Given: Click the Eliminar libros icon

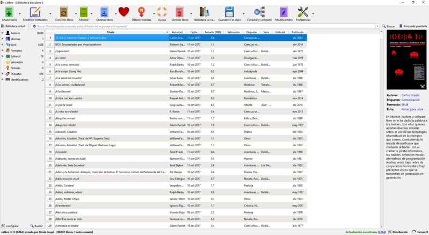Looking at the screenshot, I should pyautogui.click(x=180, y=12).
